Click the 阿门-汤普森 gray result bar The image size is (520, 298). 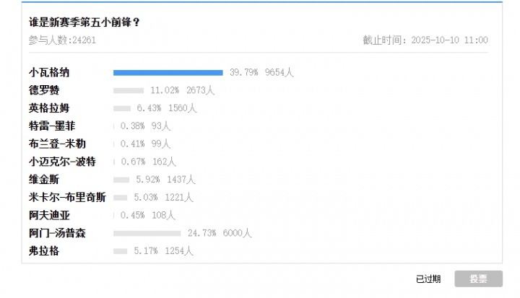(x=147, y=233)
